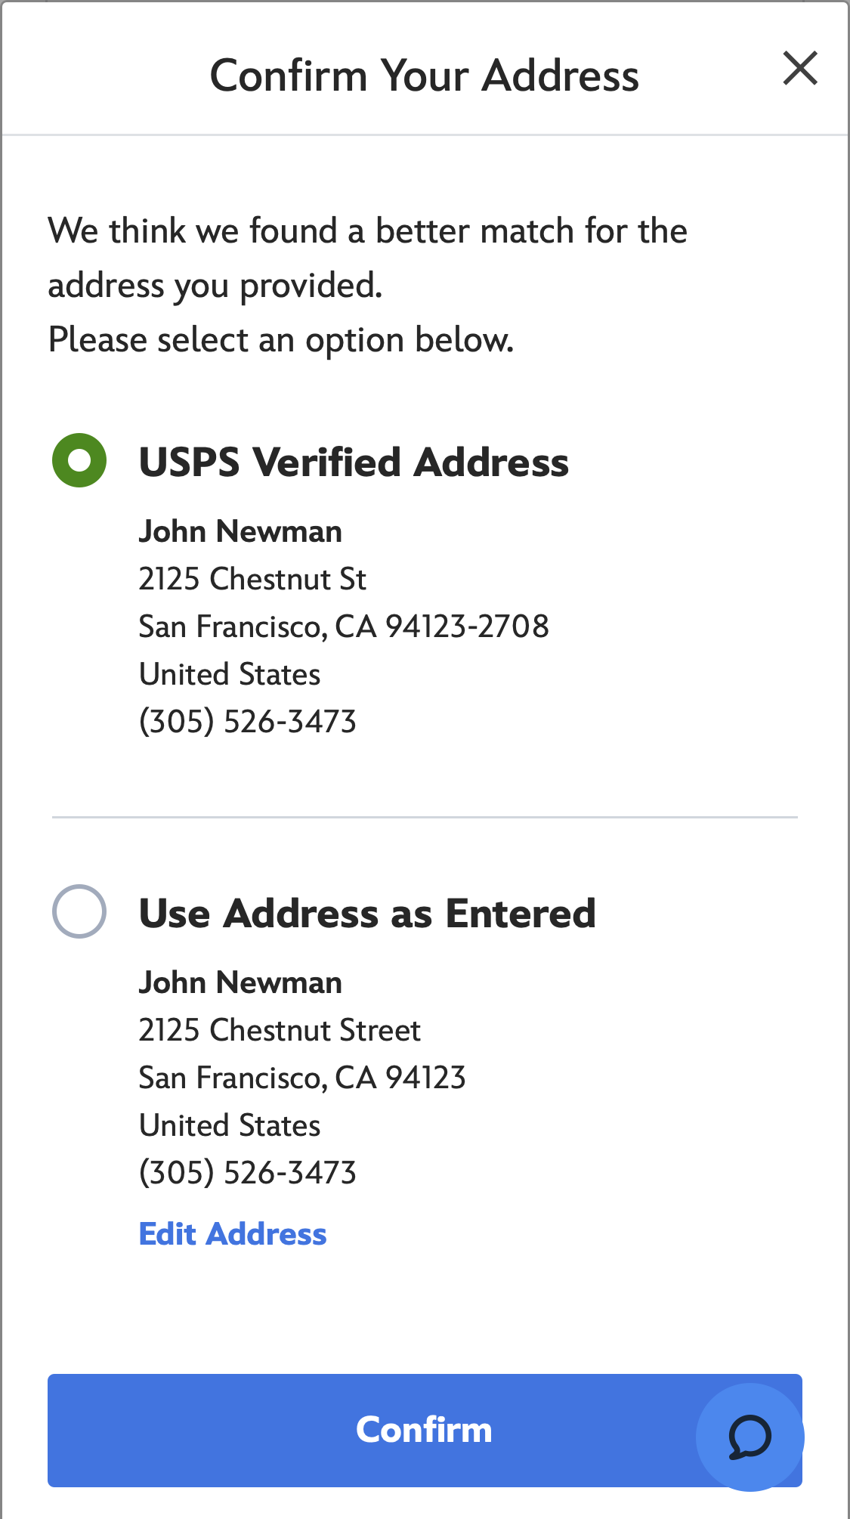Click the speech bubble inside the Confirm button
Image resolution: width=850 pixels, height=1519 pixels.
(749, 1436)
